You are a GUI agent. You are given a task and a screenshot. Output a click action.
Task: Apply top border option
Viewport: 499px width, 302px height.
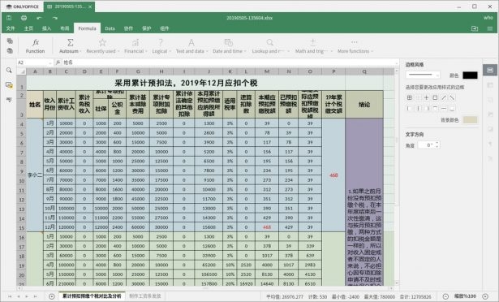tap(436, 109)
